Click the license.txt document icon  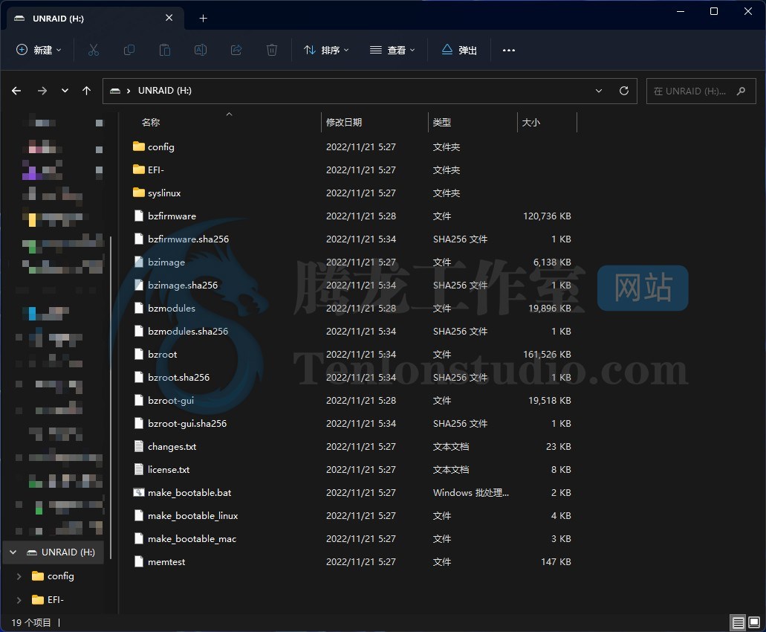pyautogui.click(x=139, y=469)
